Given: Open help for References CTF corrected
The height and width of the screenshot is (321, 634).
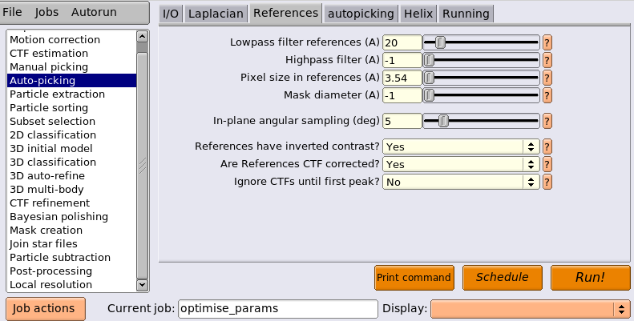Looking at the screenshot, I should (547, 164).
